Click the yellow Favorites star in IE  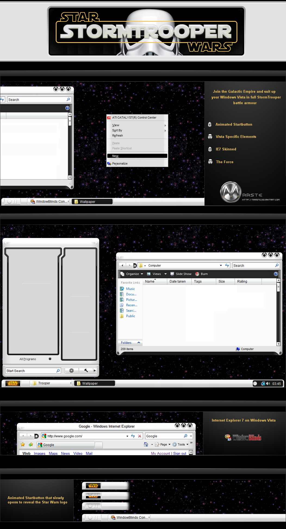tap(23, 444)
